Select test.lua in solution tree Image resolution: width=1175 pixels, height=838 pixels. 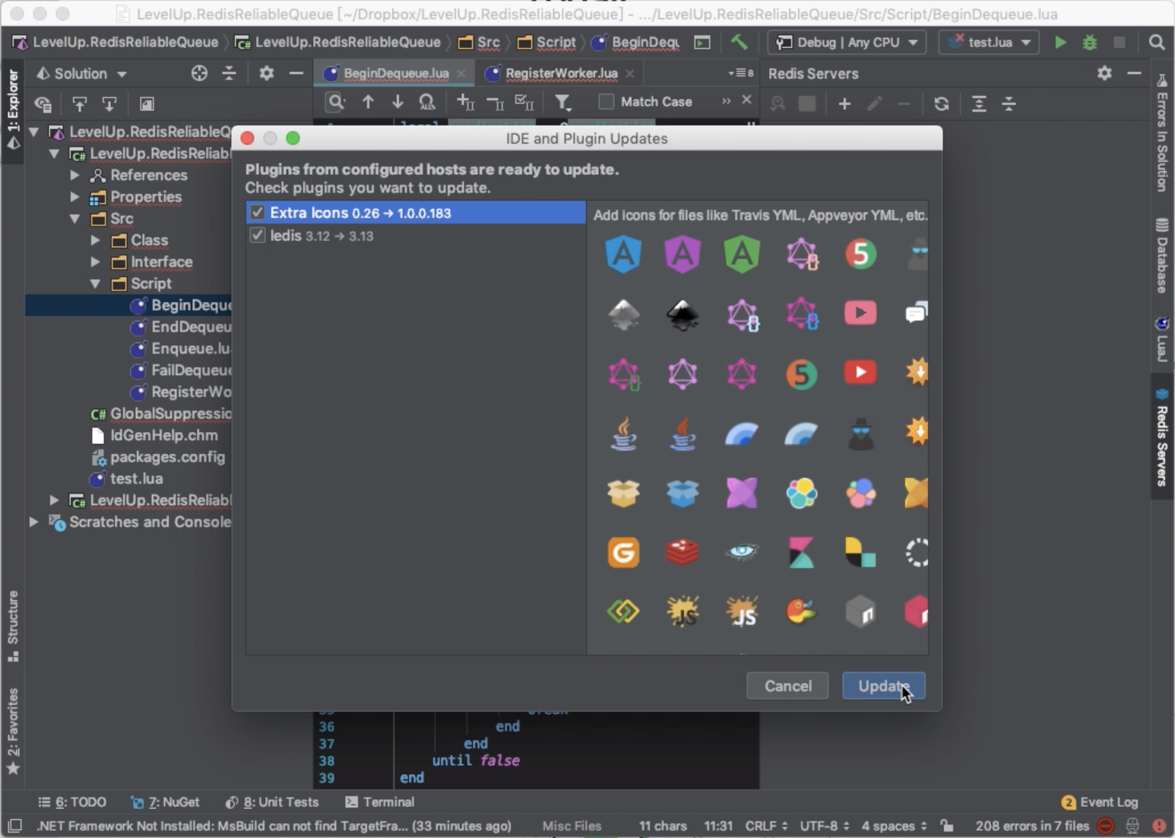[126, 478]
